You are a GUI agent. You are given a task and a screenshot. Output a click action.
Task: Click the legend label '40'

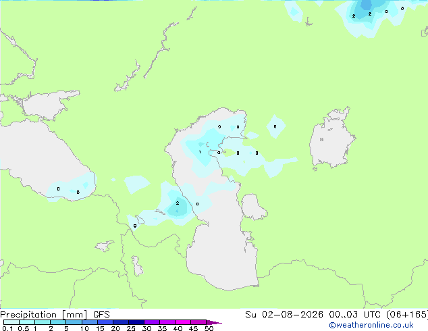coord(178,328)
